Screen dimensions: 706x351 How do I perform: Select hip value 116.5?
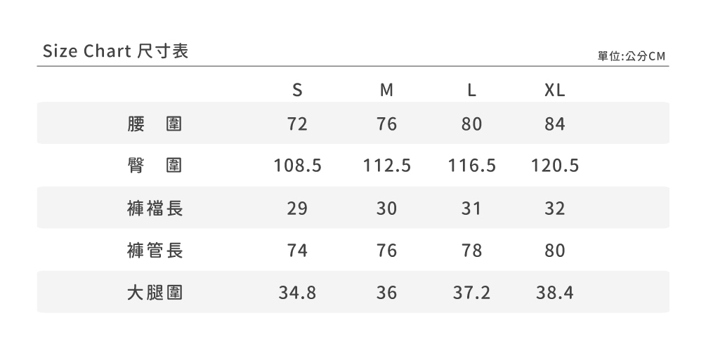472,166
